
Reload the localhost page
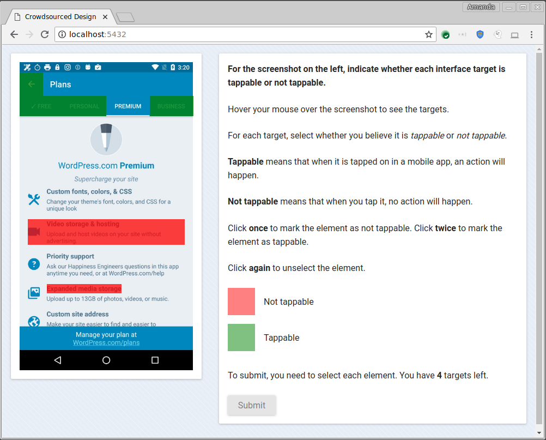pyautogui.click(x=45, y=34)
